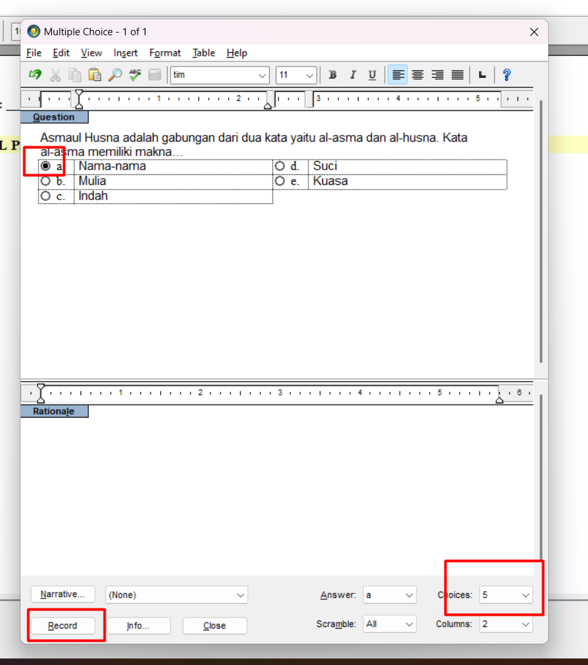588x665 pixels.
Task: Toggle bold formatting
Action: [333, 75]
